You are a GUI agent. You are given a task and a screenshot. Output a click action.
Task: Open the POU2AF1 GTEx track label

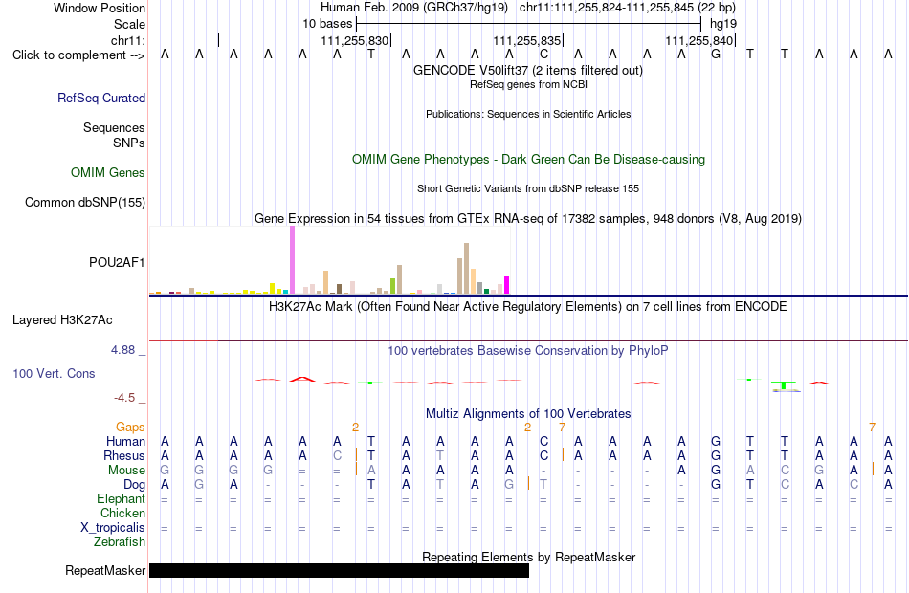coord(117,263)
